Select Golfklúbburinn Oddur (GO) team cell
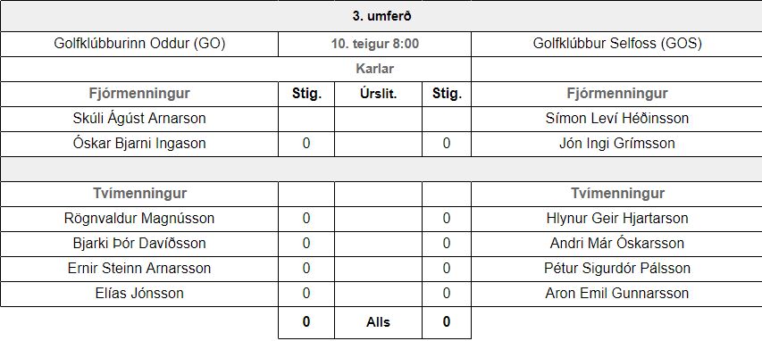Image resolution: width=762 pixels, height=341 pixels. (x=139, y=44)
